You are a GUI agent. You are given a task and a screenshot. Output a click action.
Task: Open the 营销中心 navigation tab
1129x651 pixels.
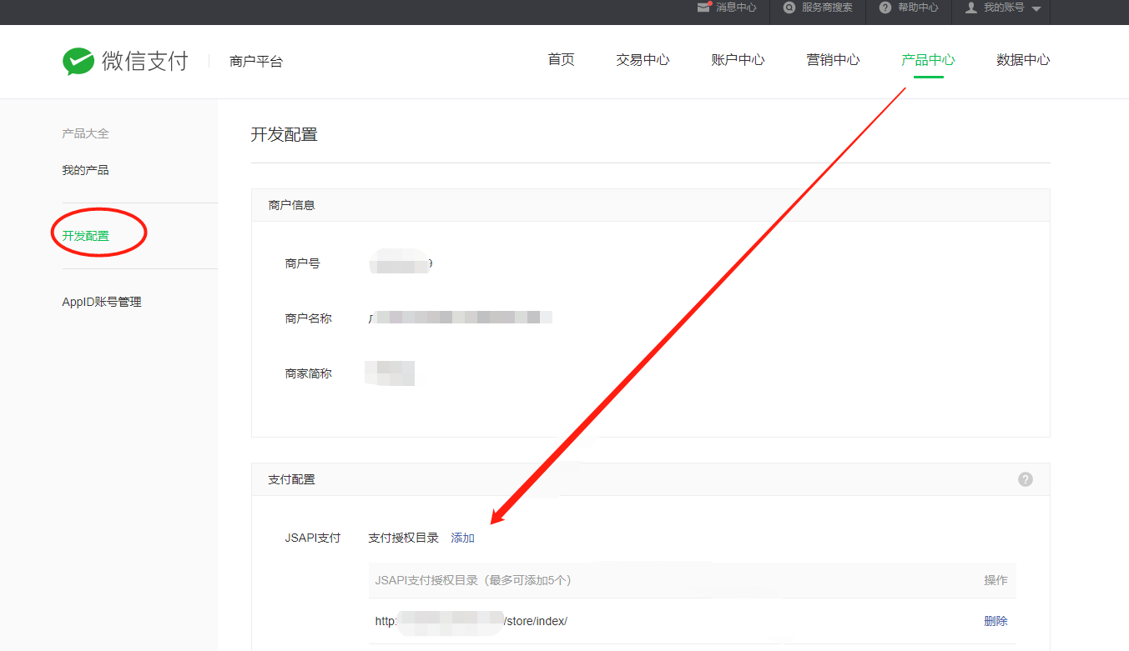click(833, 60)
